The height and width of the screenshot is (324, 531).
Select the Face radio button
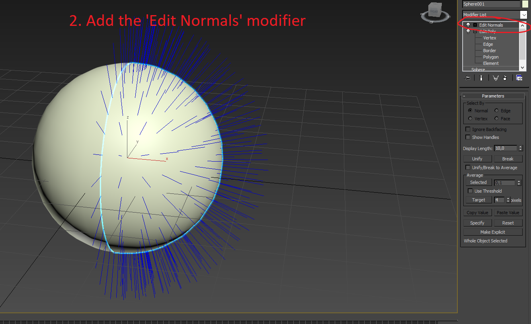pos(496,119)
